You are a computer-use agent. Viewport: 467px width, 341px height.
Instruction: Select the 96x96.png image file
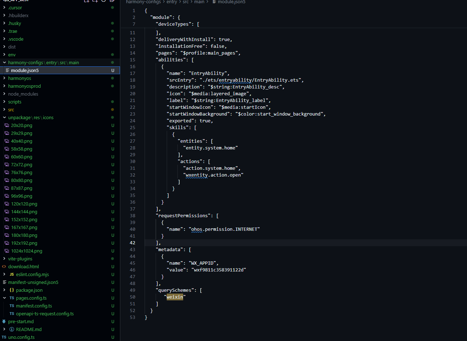[x=21, y=196]
